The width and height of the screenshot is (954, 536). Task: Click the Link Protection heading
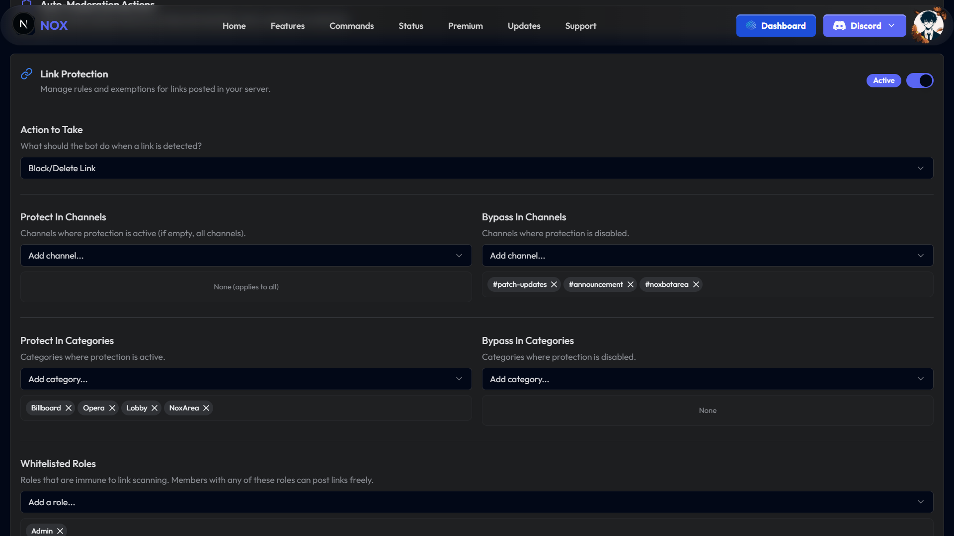pos(74,74)
